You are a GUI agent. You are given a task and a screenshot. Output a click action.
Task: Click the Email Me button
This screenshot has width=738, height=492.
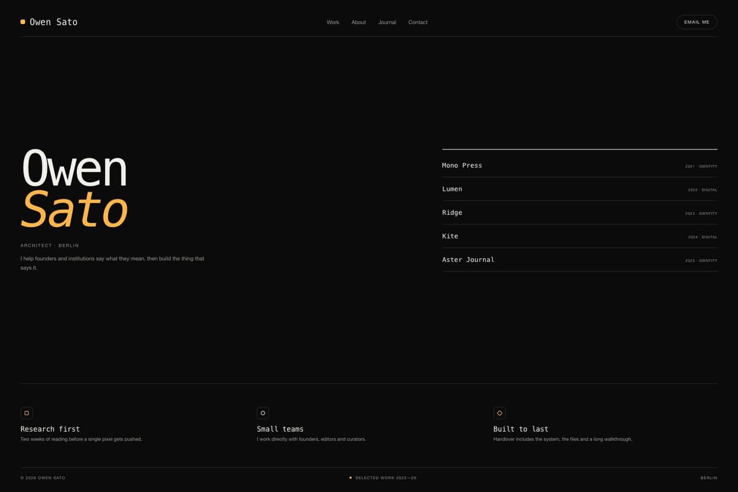pyautogui.click(x=697, y=22)
